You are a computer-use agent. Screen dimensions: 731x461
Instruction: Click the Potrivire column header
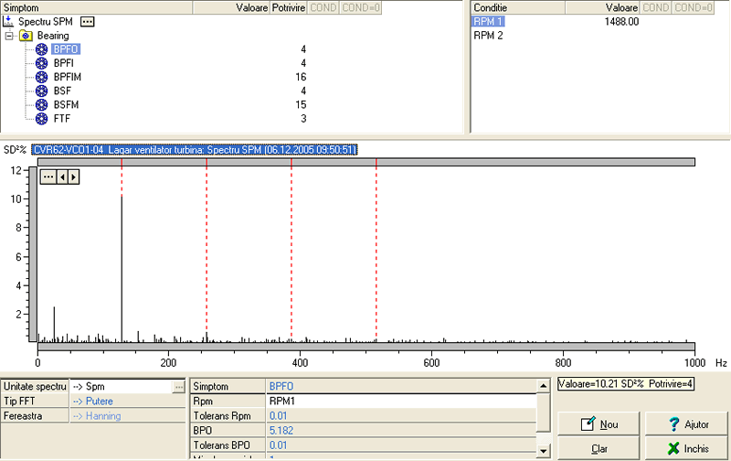coord(289,7)
